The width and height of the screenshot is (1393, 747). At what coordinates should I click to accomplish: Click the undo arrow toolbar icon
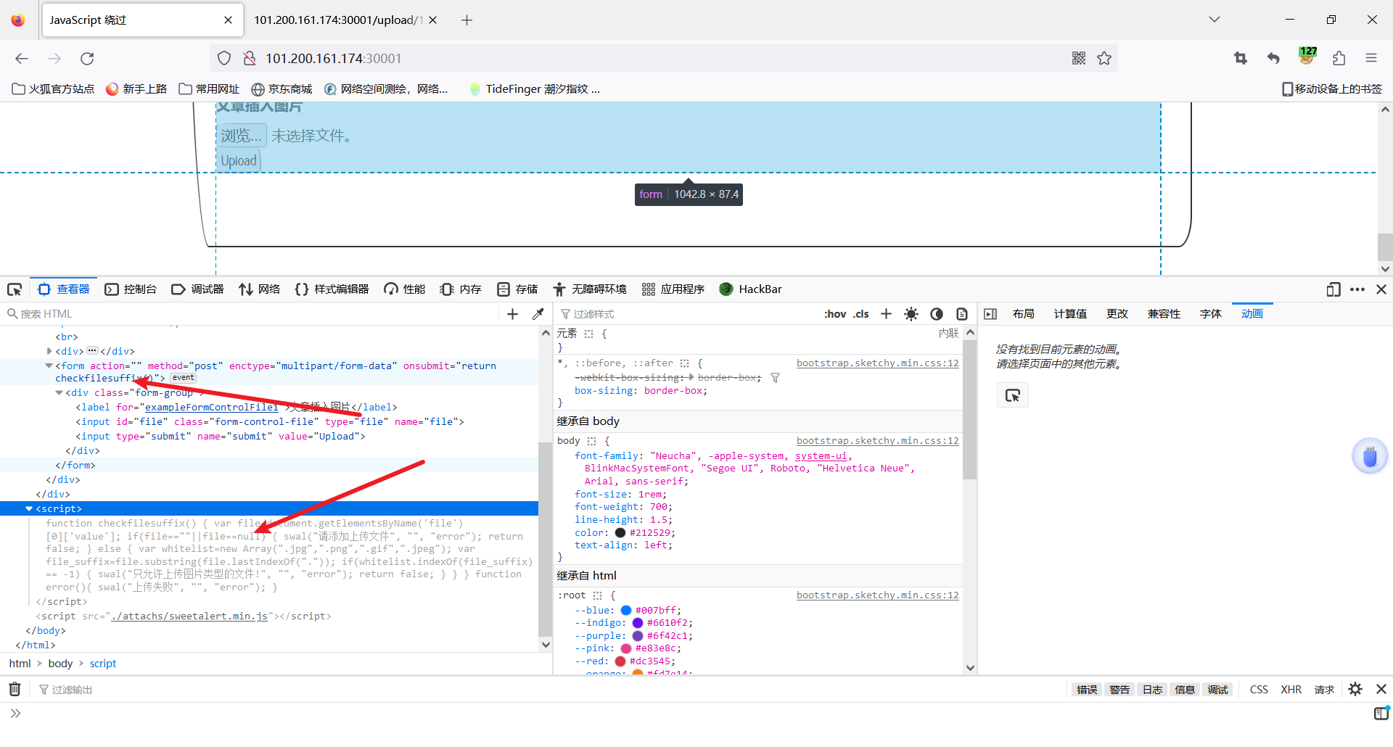point(1273,59)
